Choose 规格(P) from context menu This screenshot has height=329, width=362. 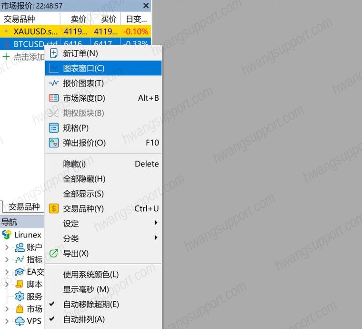click(103, 128)
